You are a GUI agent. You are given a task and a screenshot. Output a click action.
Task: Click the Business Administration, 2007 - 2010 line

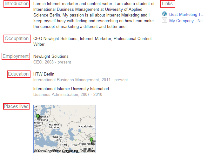point(68,95)
